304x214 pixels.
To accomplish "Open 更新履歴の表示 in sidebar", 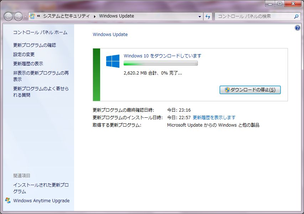I will [28, 63].
